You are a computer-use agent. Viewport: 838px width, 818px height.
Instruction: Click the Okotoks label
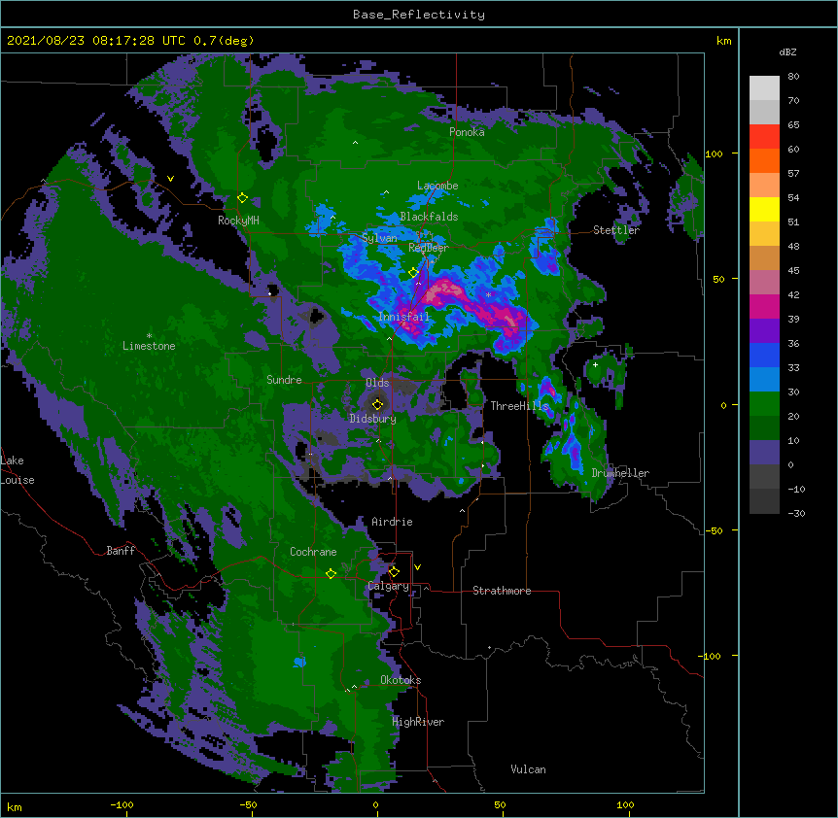pos(401,680)
